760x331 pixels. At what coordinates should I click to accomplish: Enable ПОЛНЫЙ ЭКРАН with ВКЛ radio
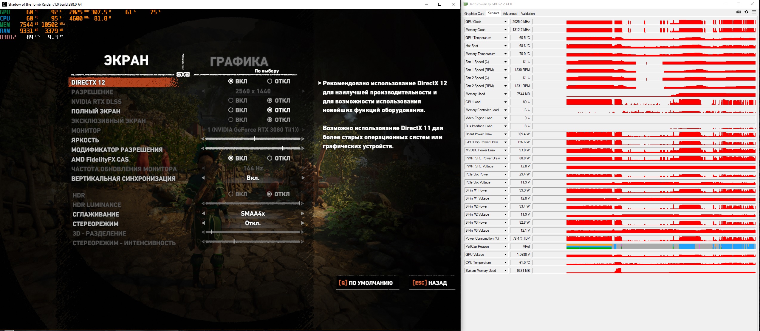(x=231, y=110)
